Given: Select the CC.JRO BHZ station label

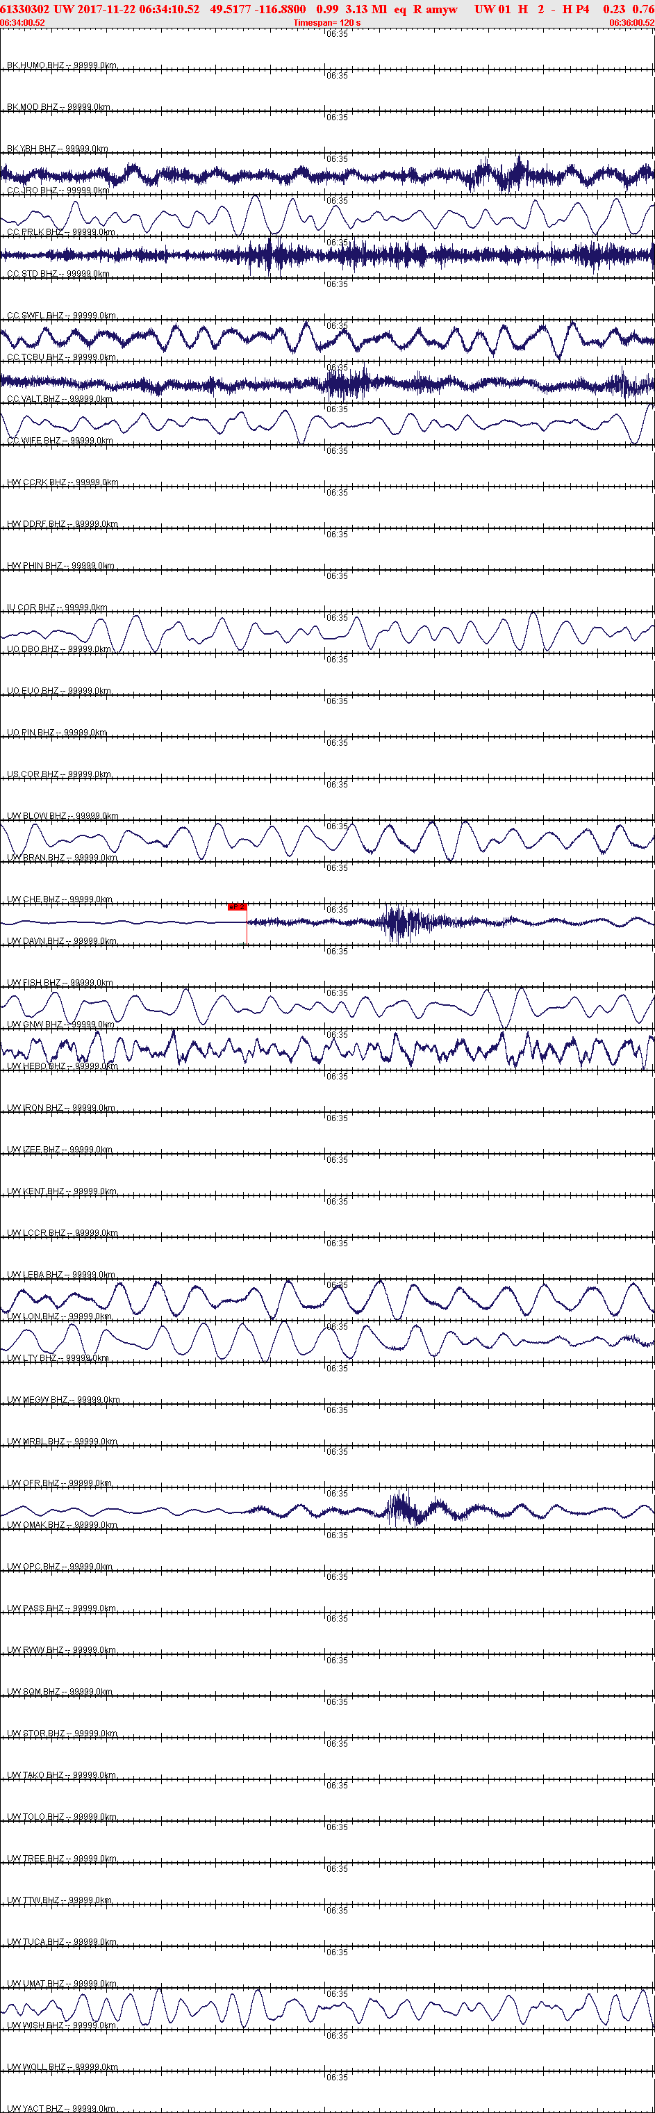Looking at the screenshot, I should click(58, 190).
